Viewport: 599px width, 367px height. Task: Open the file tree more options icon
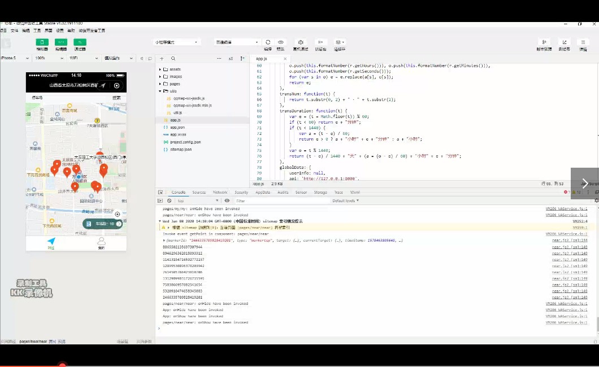tap(219, 59)
